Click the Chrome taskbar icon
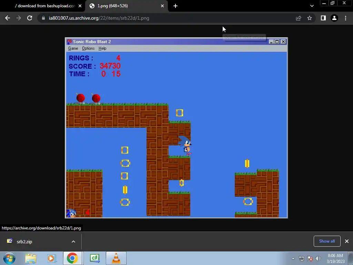The height and width of the screenshot is (265, 353). 72,258
